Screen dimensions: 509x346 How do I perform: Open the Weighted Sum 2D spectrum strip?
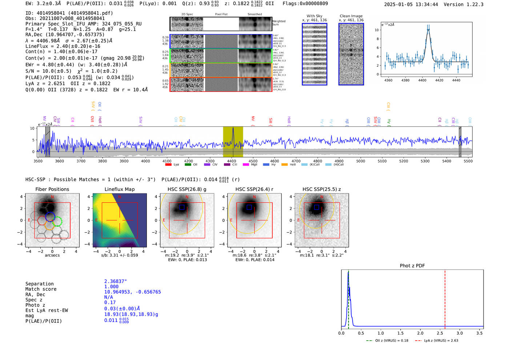(221, 24)
